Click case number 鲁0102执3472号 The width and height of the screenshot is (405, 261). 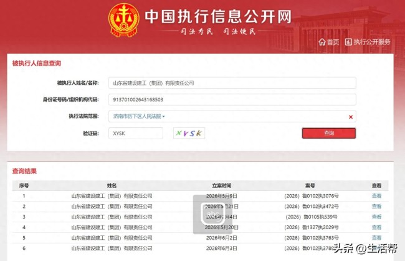point(312,207)
